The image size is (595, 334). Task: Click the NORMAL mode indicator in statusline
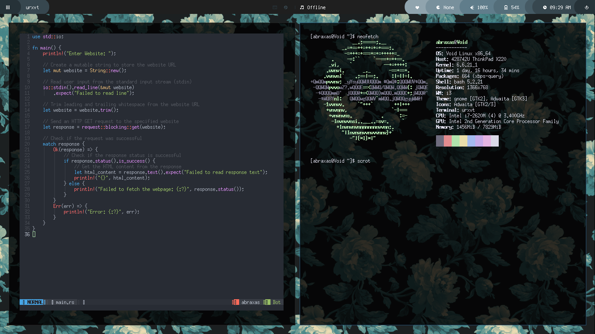click(x=33, y=302)
